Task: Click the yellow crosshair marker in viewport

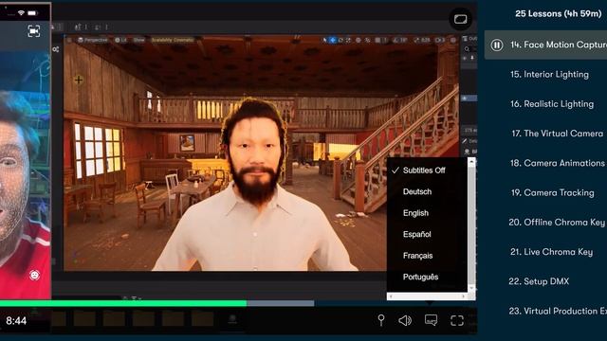Action: 79,80
